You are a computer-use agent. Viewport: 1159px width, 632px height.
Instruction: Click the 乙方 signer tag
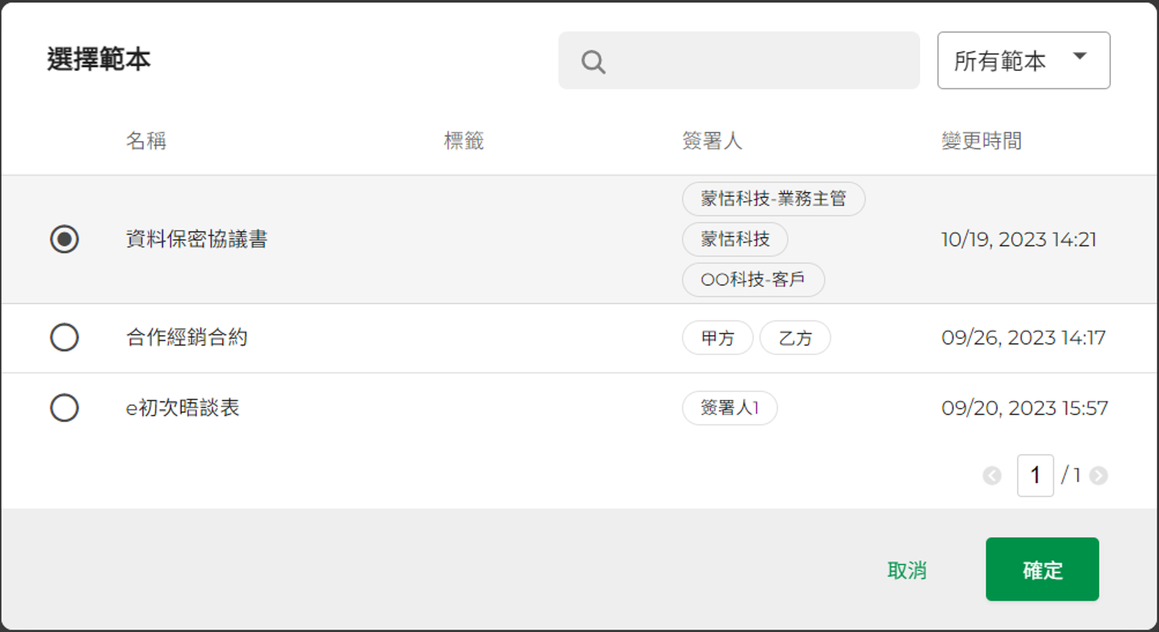click(x=795, y=338)
